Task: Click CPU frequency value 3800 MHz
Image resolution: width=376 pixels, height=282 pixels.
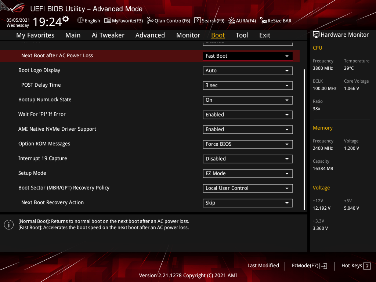Action: (322, 68)
